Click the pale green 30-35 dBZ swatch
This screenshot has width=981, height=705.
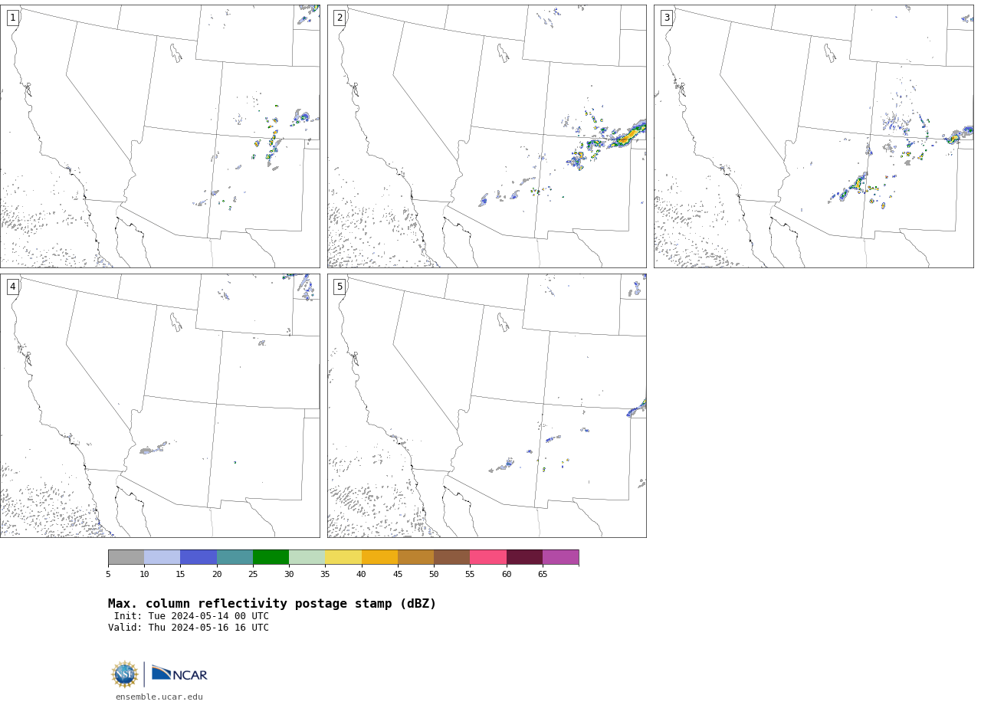[307, 557]
